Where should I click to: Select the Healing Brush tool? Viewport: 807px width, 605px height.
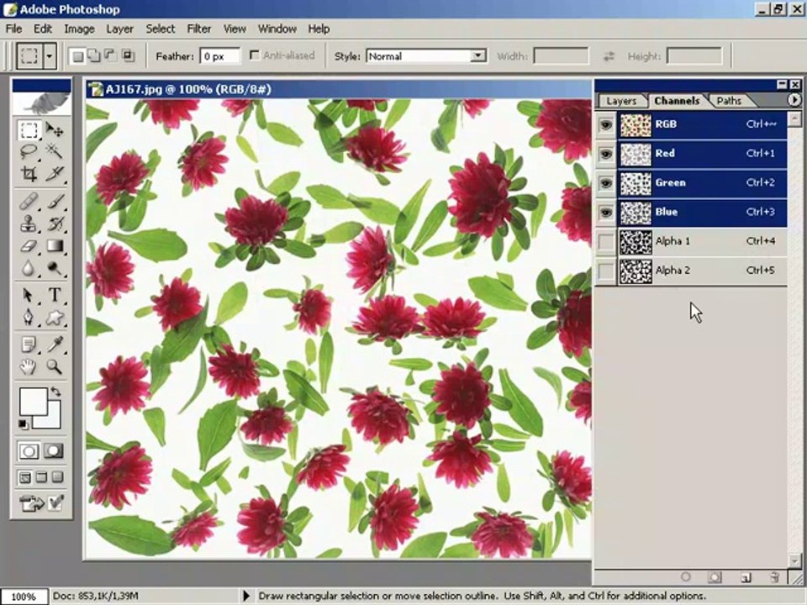[x=29, y=201]
